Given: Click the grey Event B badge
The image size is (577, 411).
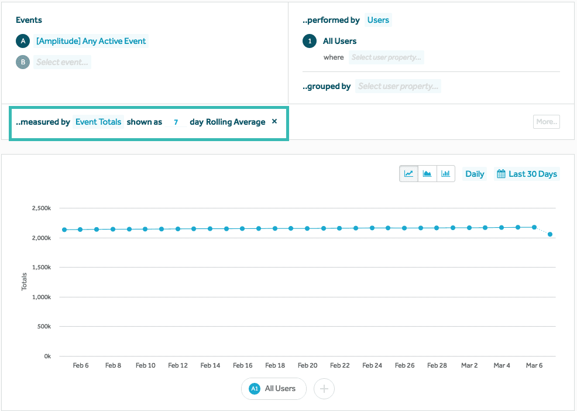Looking at the screenshot, I should click(x=22, y=61).
